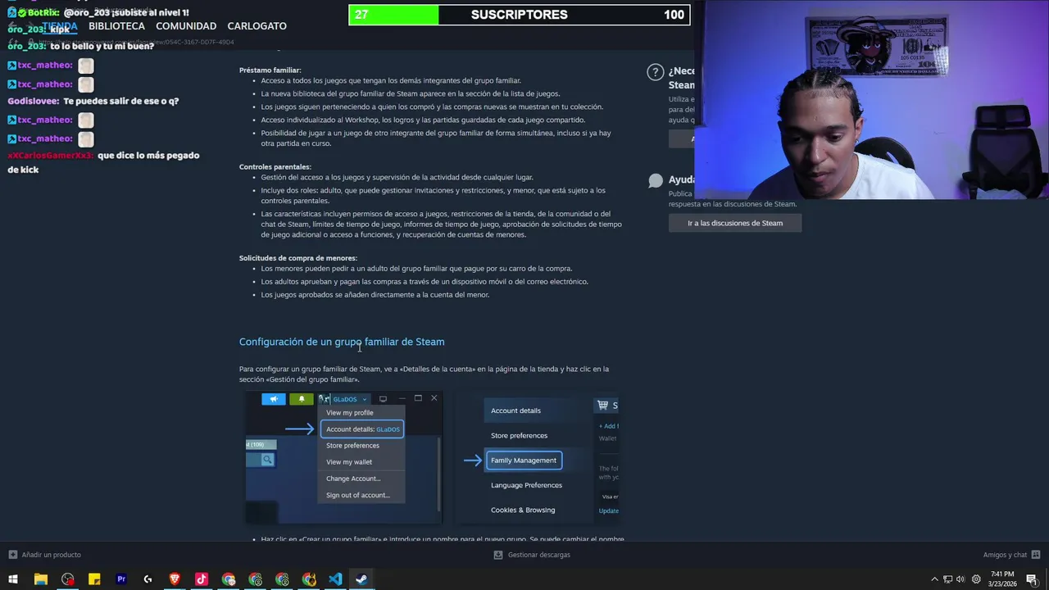Open Brave browser from the taskbar
The height and width of the screenshot is (590, 1049).
pyautogui.click(x=175, y=579)
